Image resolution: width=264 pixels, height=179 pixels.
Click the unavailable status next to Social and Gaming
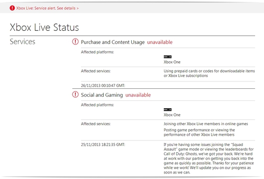click(138, 95)
